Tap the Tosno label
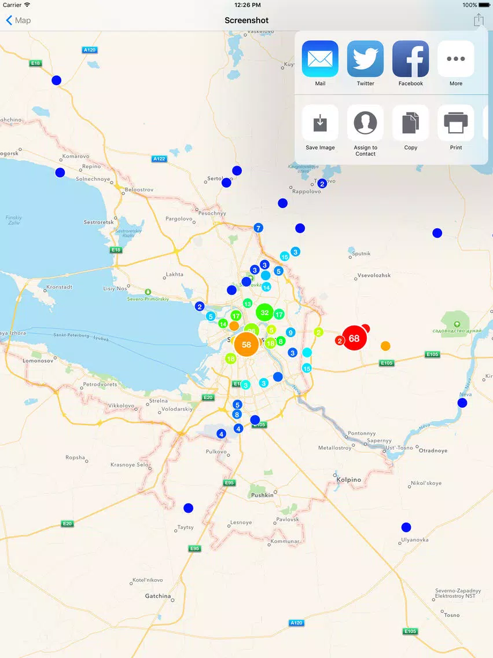This screenshot has height=658, width=493. point(451,615)
